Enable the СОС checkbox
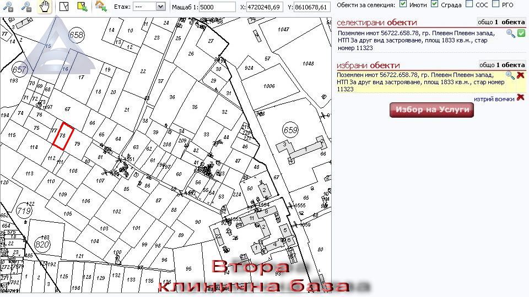Screen dimensions: 529x297 coord(469,4)
